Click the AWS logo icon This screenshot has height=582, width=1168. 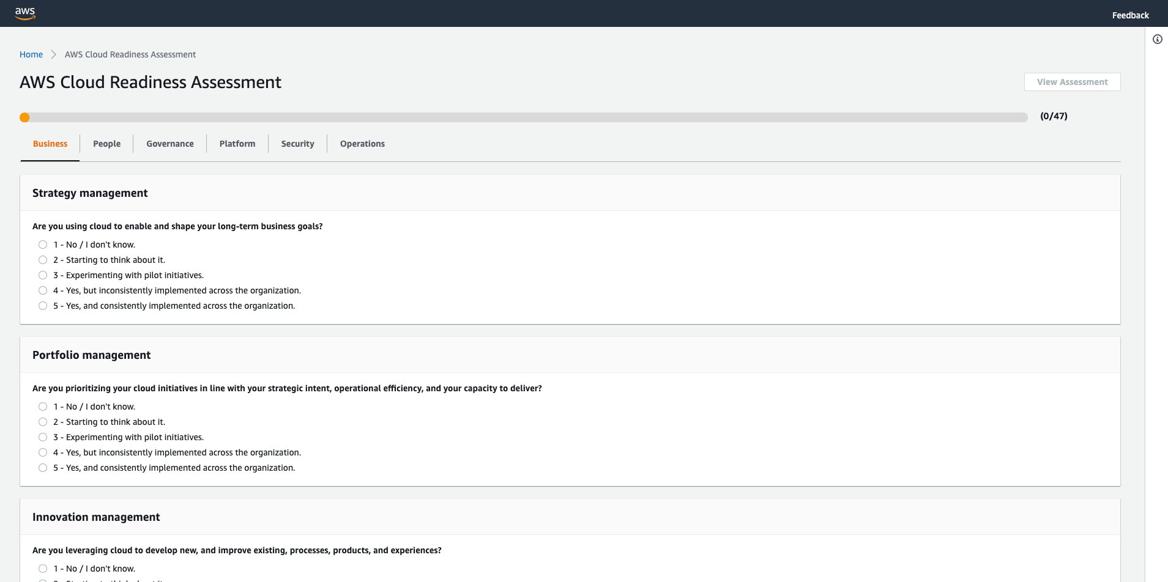click(x=25, y=13)
